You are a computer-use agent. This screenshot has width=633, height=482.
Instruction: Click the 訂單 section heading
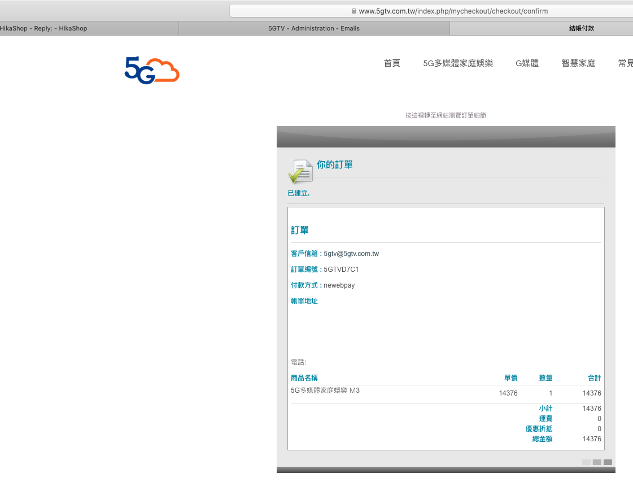299,231
